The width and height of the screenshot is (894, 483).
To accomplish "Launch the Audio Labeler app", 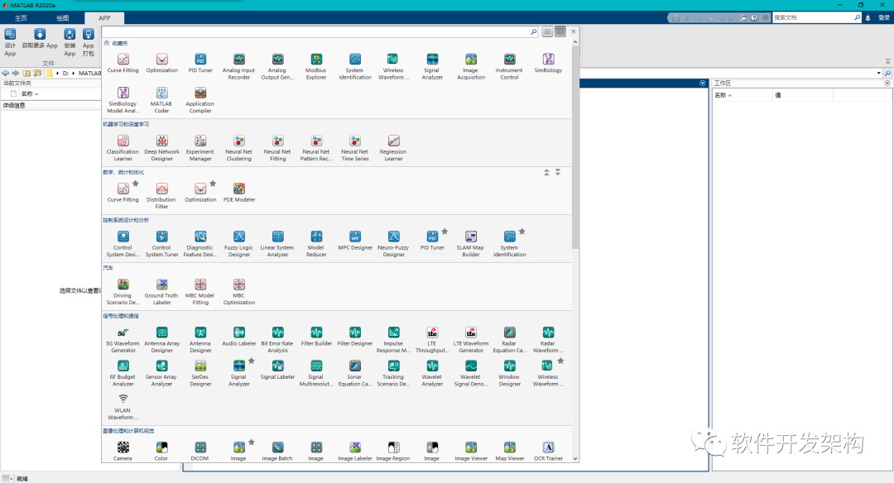I will click(x=239, y=336).
